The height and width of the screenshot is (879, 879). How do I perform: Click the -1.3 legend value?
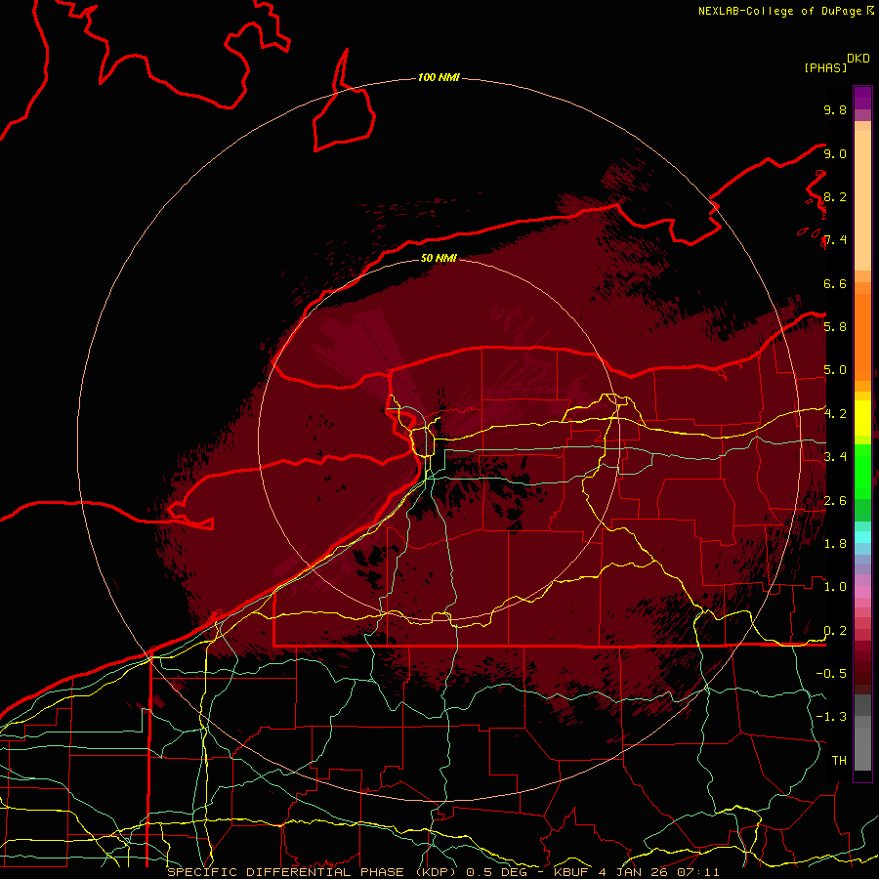[x=831, y=717]
